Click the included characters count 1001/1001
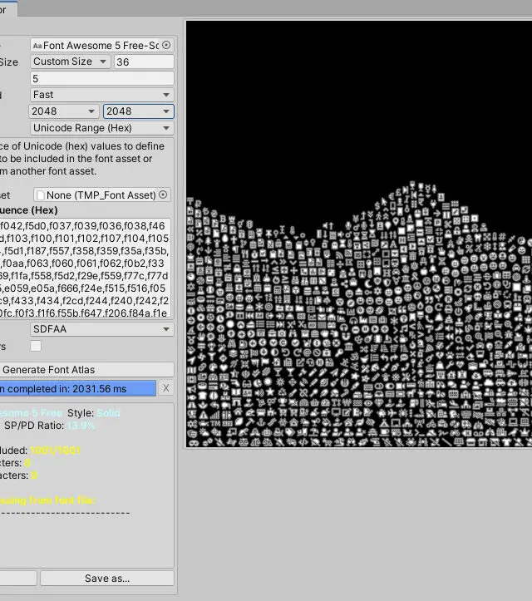532x601 pixels. [x=55, y=451]
